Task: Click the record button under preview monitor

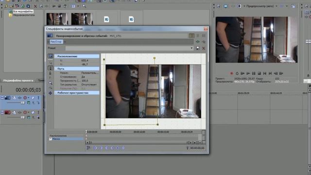Action: coord(231,73)
